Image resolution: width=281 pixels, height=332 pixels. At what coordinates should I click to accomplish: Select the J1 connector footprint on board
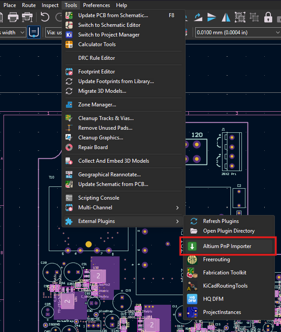pyautogui.click(x=232, y=152)
